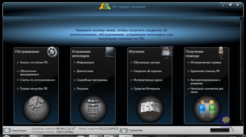This screenshot has width=246, height=137.
Task: Open Несколько контактов для связи
Action: (x=207, y=90)
